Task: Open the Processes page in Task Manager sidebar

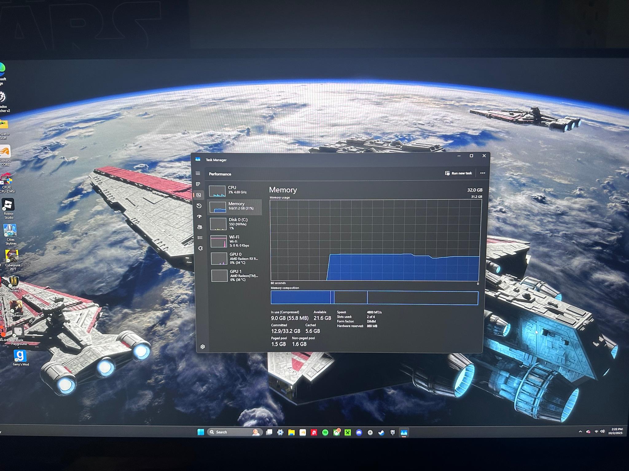Action: point(198,184)
